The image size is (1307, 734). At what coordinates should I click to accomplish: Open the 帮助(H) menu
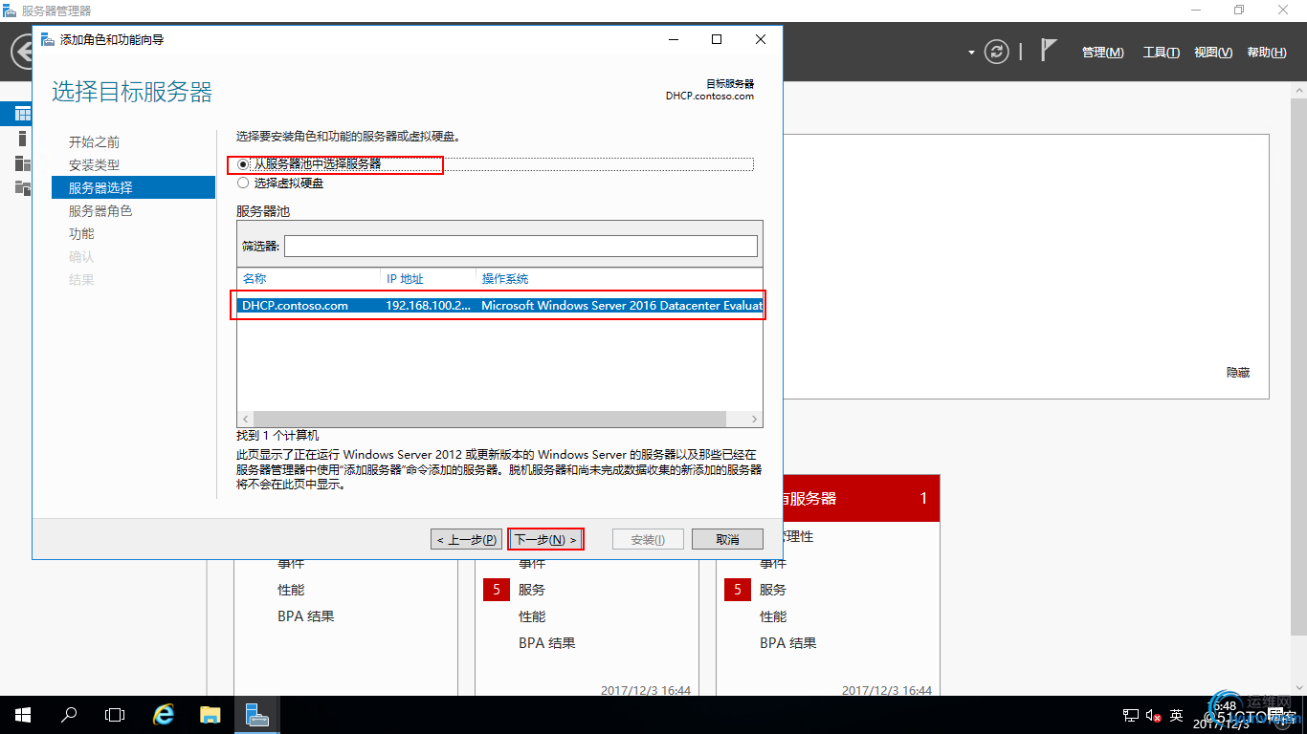pos(1267,53)
